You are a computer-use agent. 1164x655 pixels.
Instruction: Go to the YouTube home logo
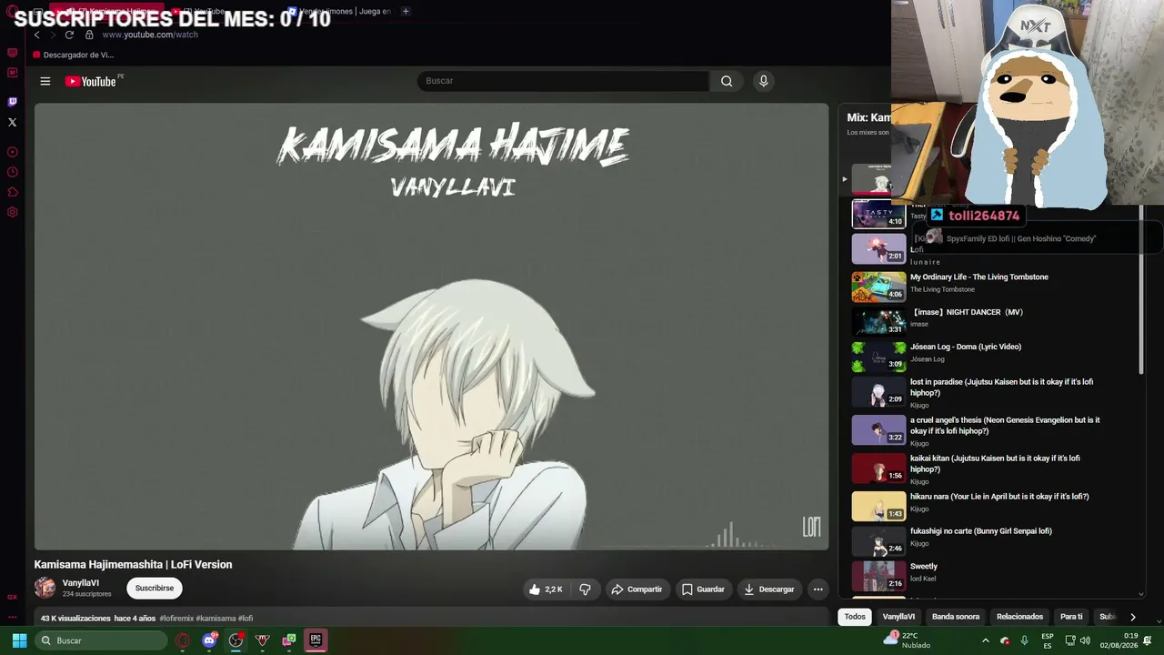[91, 81]
